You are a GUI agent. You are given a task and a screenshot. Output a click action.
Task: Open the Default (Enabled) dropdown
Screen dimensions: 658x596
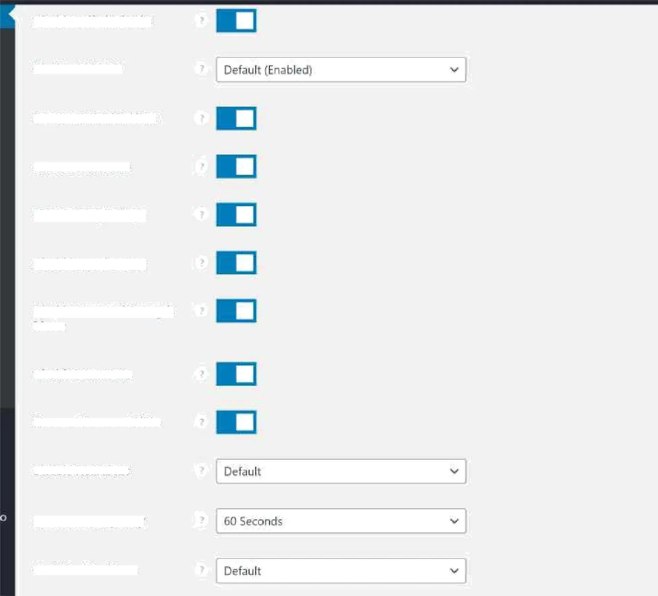pos(341,70)
